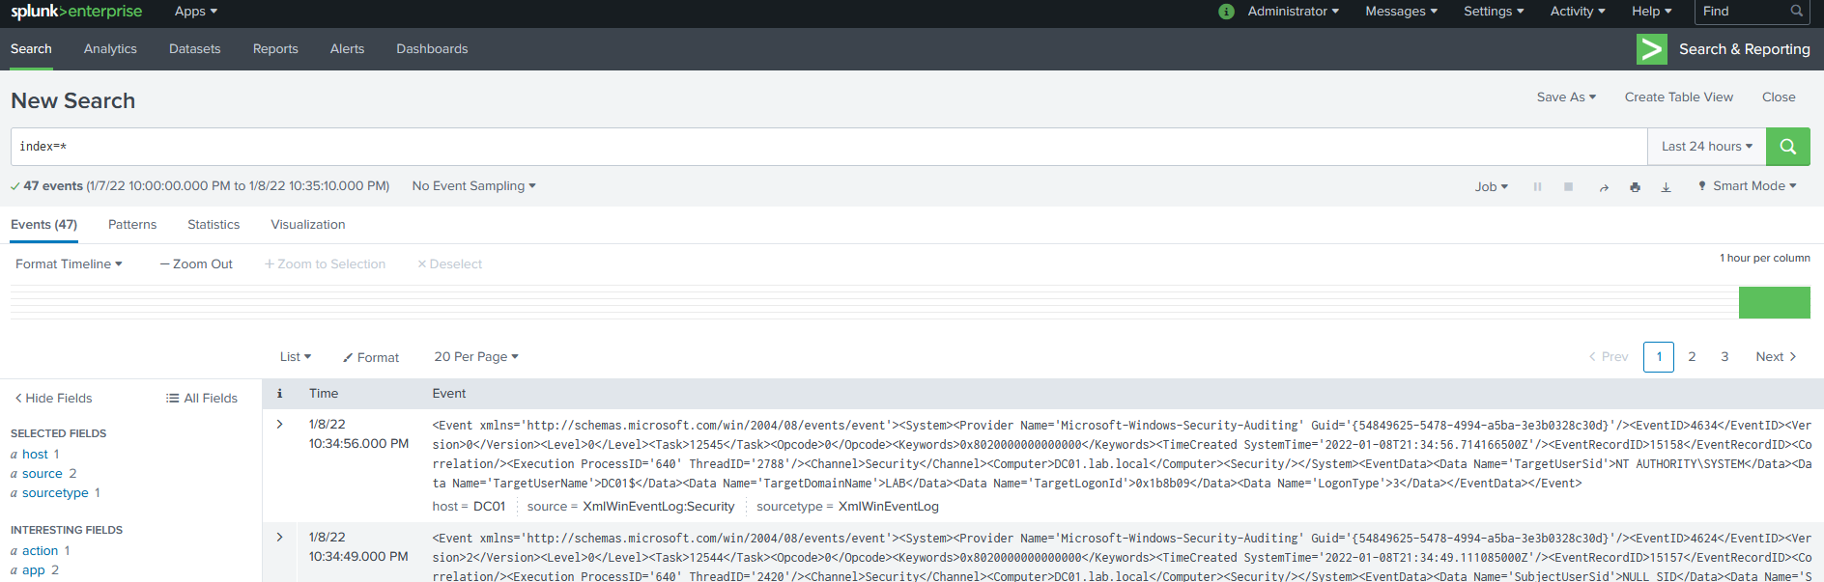Select the green timeline column
Image resolution: width=1824 pixels, height=582 pixels.
(1774, 302)
